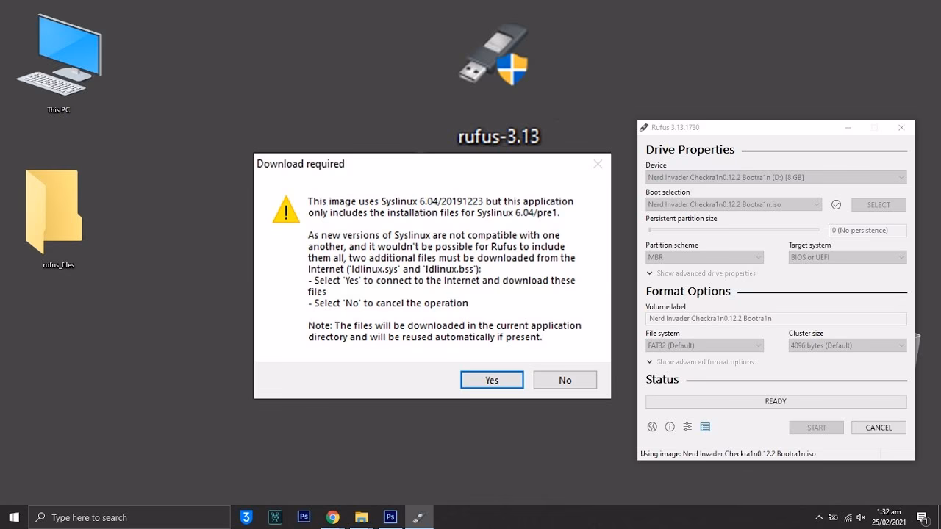This screenshot has height=529, width=941.
Task: Expand Show advanced format options
Action: pos(700,362)
